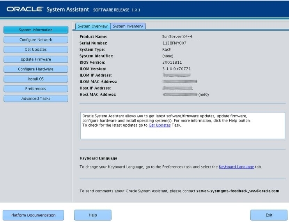Click the Oracle System Assistant title logo

tap(48, 9)
